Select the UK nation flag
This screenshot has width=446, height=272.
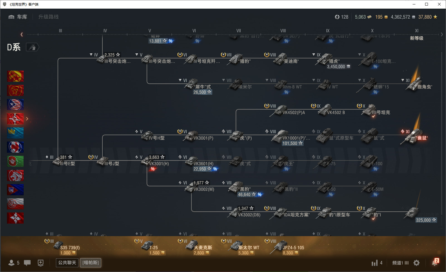pos(15,147)
